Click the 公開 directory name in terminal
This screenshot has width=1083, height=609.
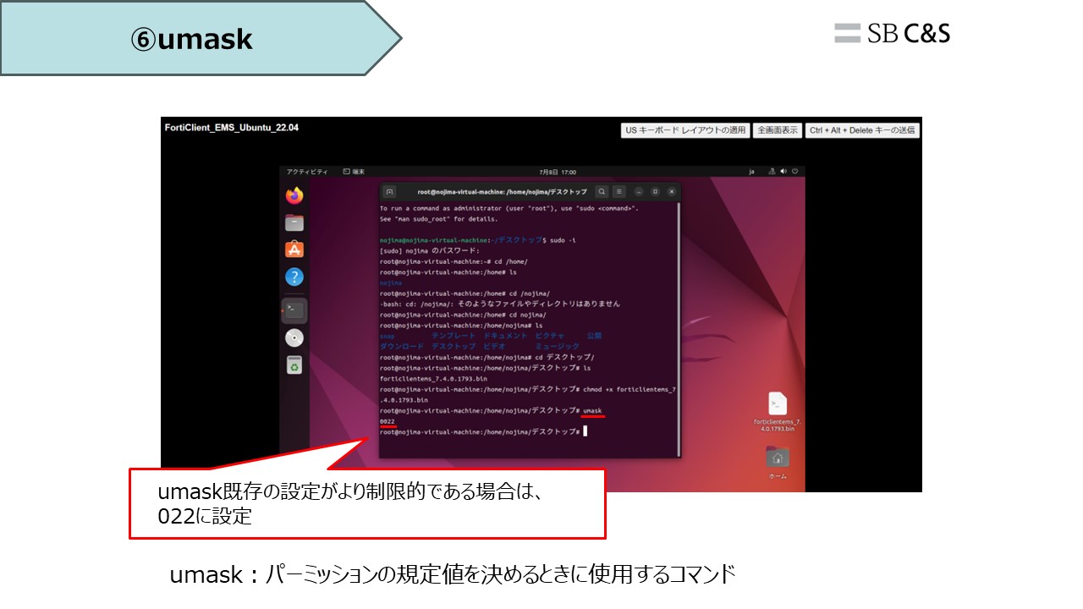[x=594, y=336]
